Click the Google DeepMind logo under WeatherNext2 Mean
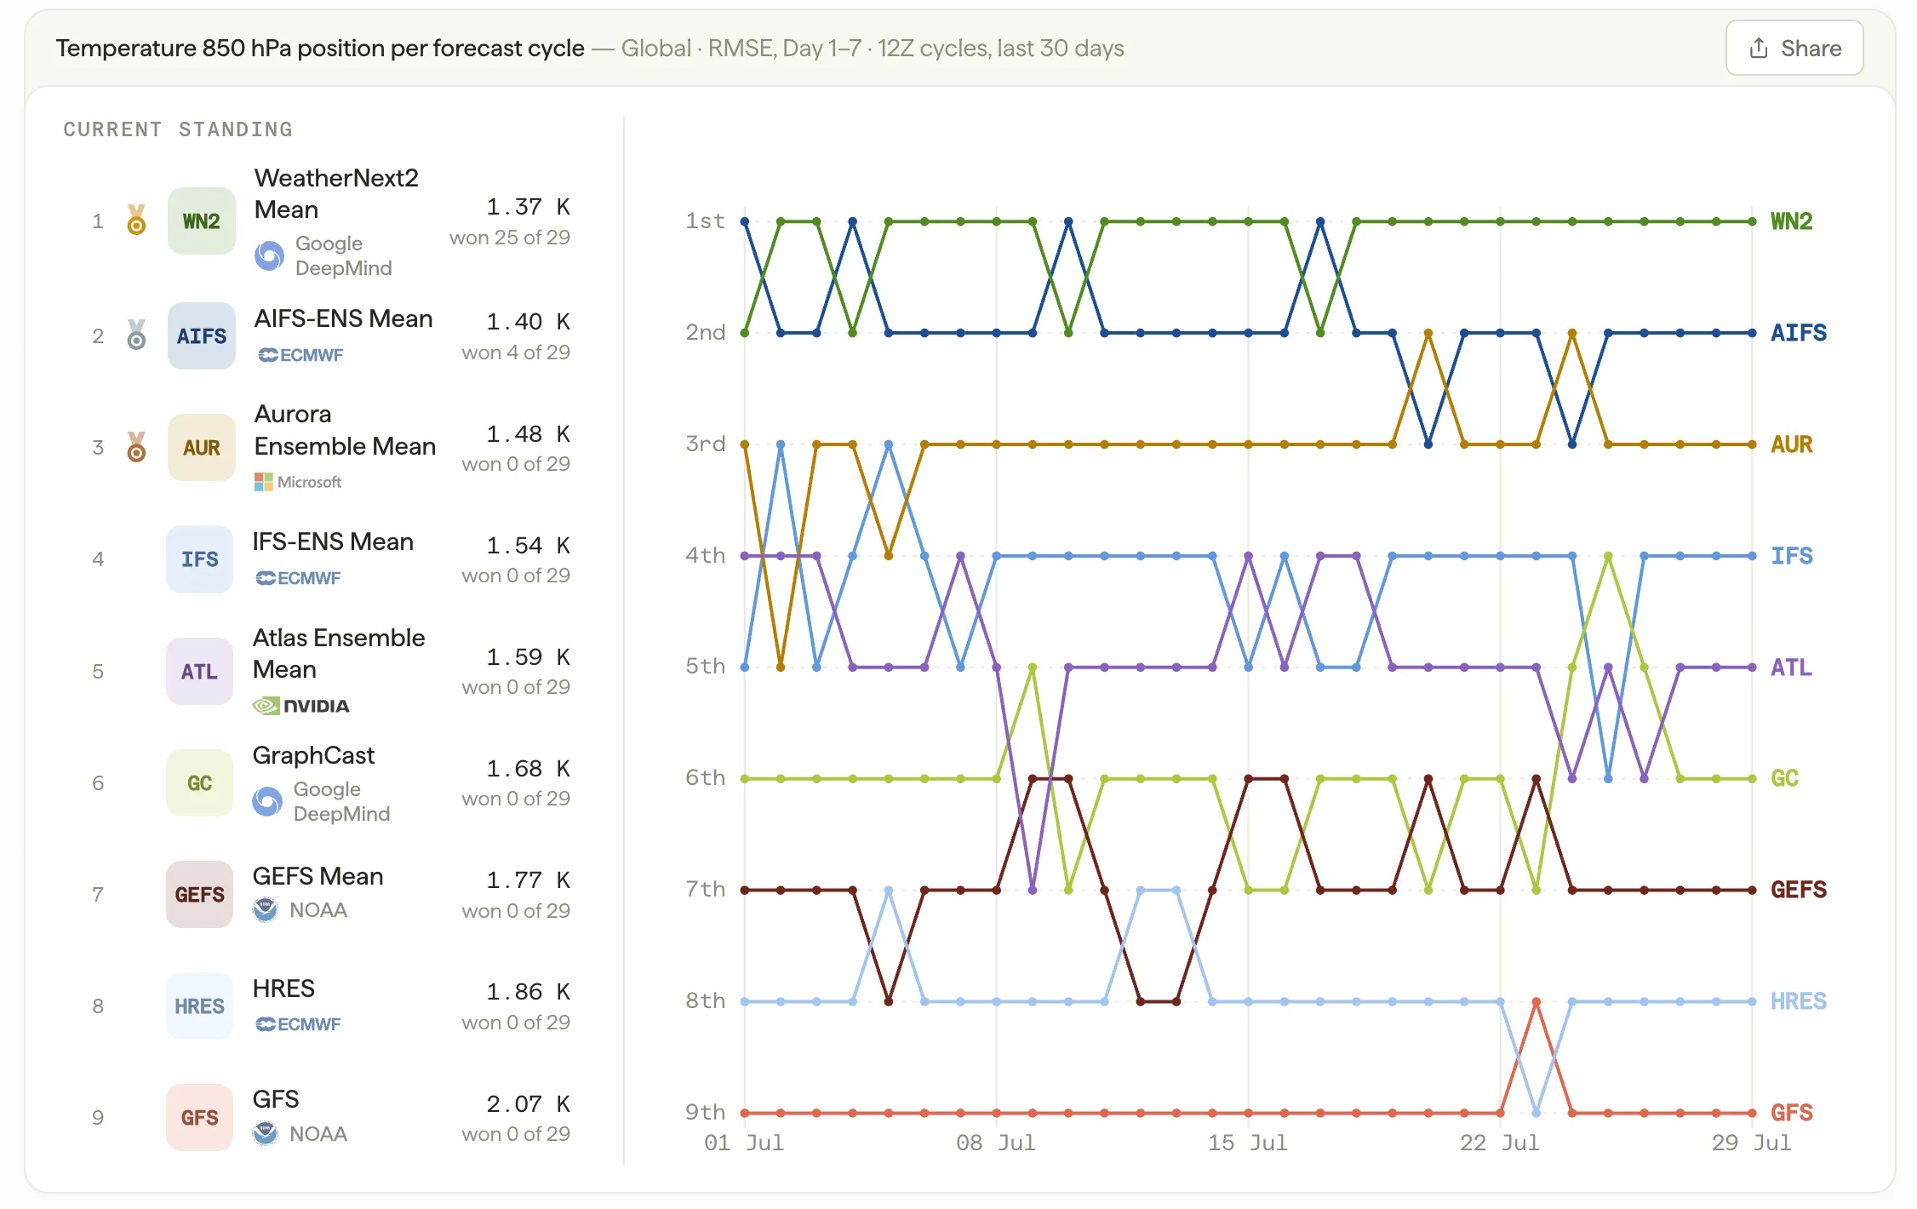This screenshot has height=1209, width=1917. tap(269, 256)
